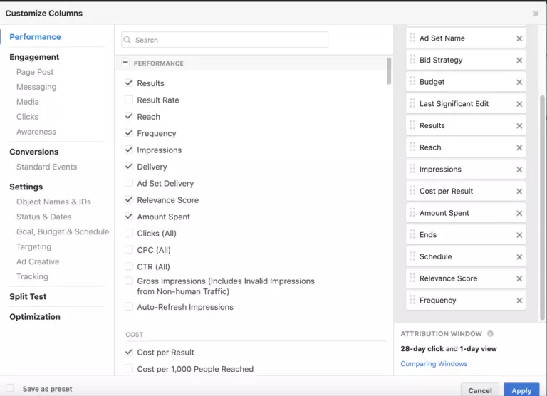Open the Engagement category
547x396 pixels.
point(34,57)
